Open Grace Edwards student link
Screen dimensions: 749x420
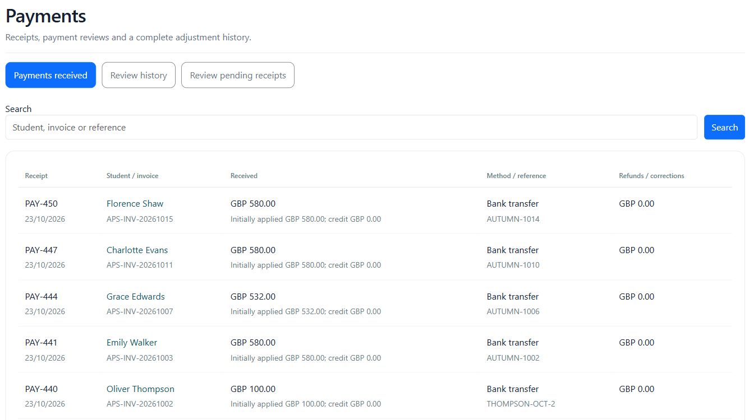(x=136, y=297)
